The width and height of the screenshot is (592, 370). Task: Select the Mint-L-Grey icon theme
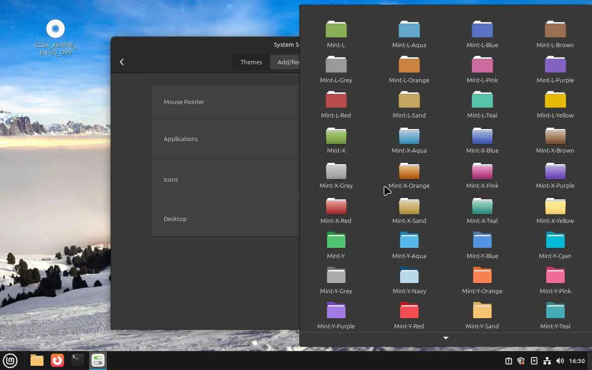336,69
